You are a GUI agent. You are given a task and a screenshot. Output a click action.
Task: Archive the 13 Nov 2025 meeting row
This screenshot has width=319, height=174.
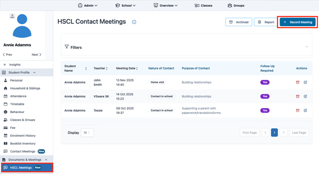tap(298, 82)
